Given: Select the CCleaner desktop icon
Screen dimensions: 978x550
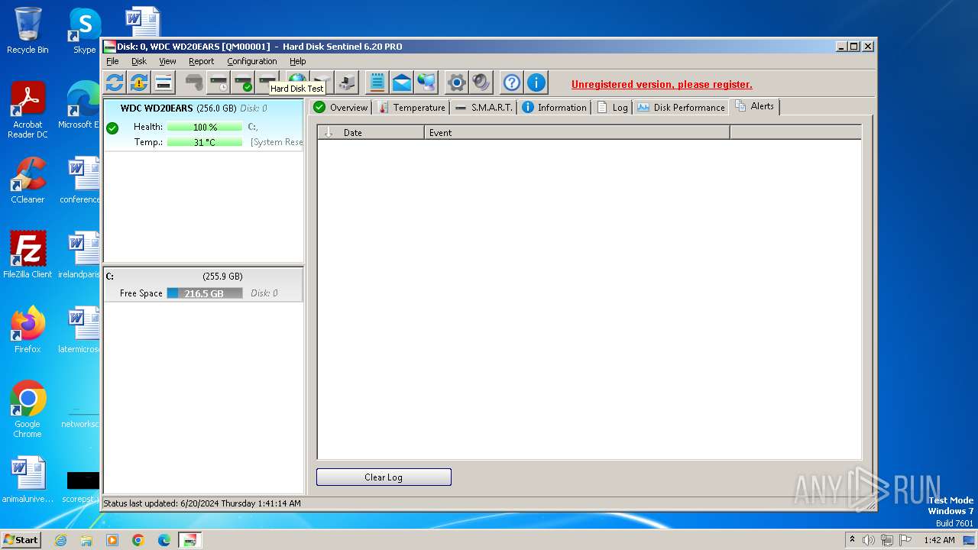Looking at the screenshot, I should click(28, 181).
